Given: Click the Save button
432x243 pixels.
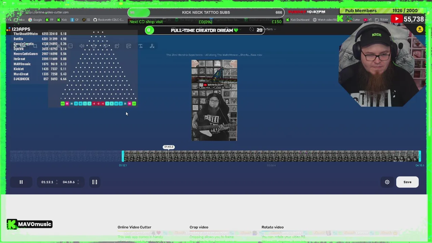Looking at the screenshot, I should point(407,182).
